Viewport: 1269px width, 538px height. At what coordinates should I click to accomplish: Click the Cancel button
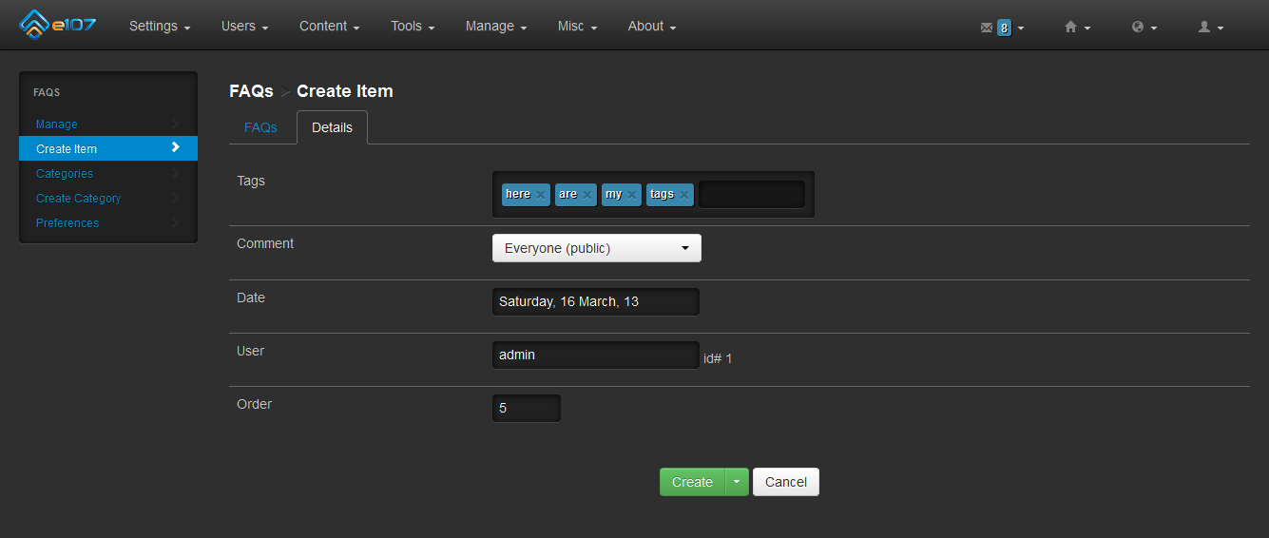tap(785, 482)
